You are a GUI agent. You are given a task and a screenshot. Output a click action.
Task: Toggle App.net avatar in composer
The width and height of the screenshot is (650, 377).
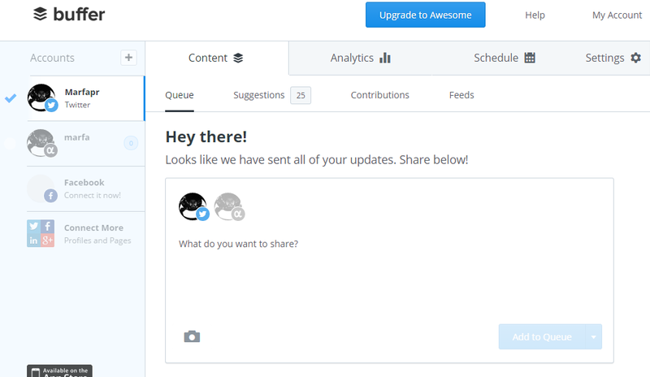click(229, 206)
